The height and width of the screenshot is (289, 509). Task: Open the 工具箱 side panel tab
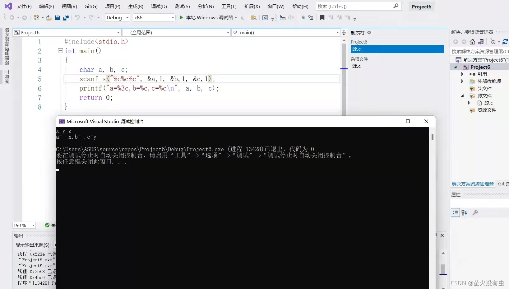(7, 77)
